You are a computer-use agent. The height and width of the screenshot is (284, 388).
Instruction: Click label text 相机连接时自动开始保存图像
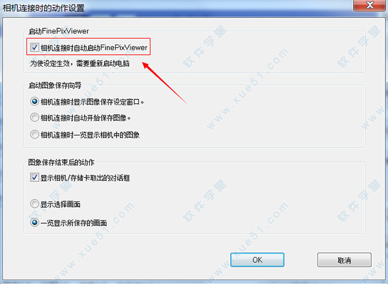[x=85, y=118]
